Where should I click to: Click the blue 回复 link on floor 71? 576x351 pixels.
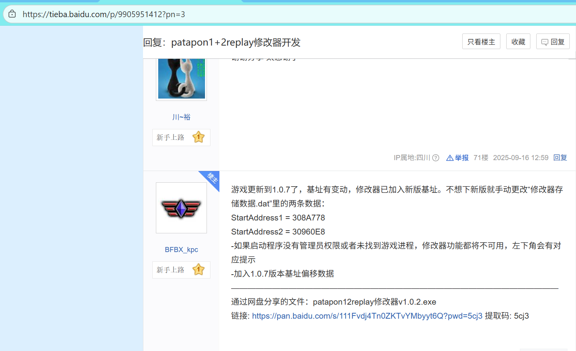tap(560, 158)
